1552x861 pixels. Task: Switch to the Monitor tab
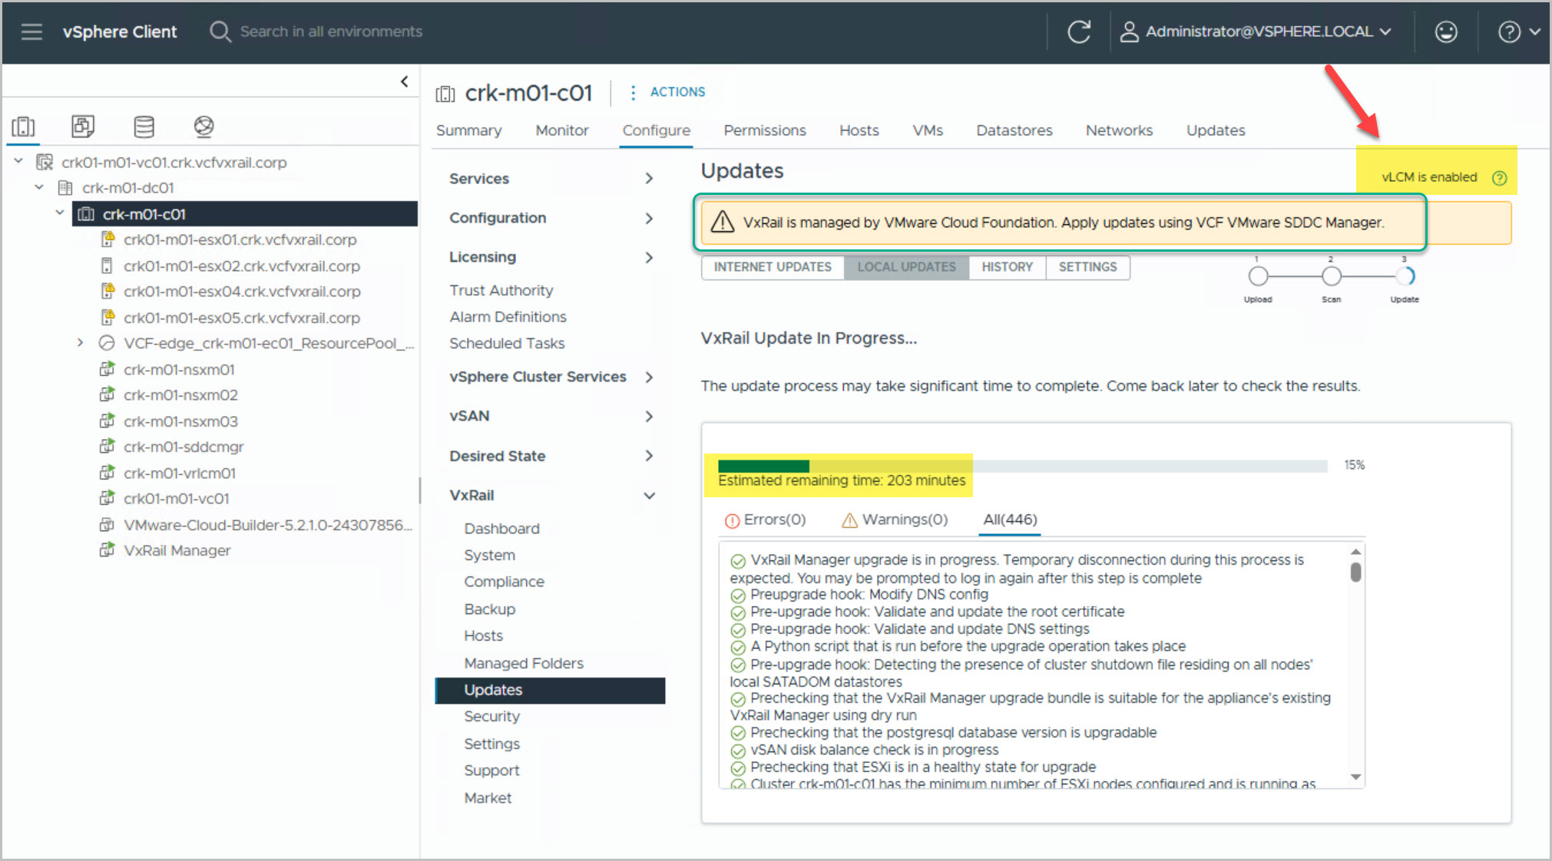[561, 130]
